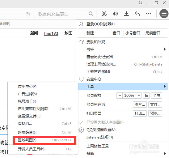Click the 预览... print preview button

[155, 113]
